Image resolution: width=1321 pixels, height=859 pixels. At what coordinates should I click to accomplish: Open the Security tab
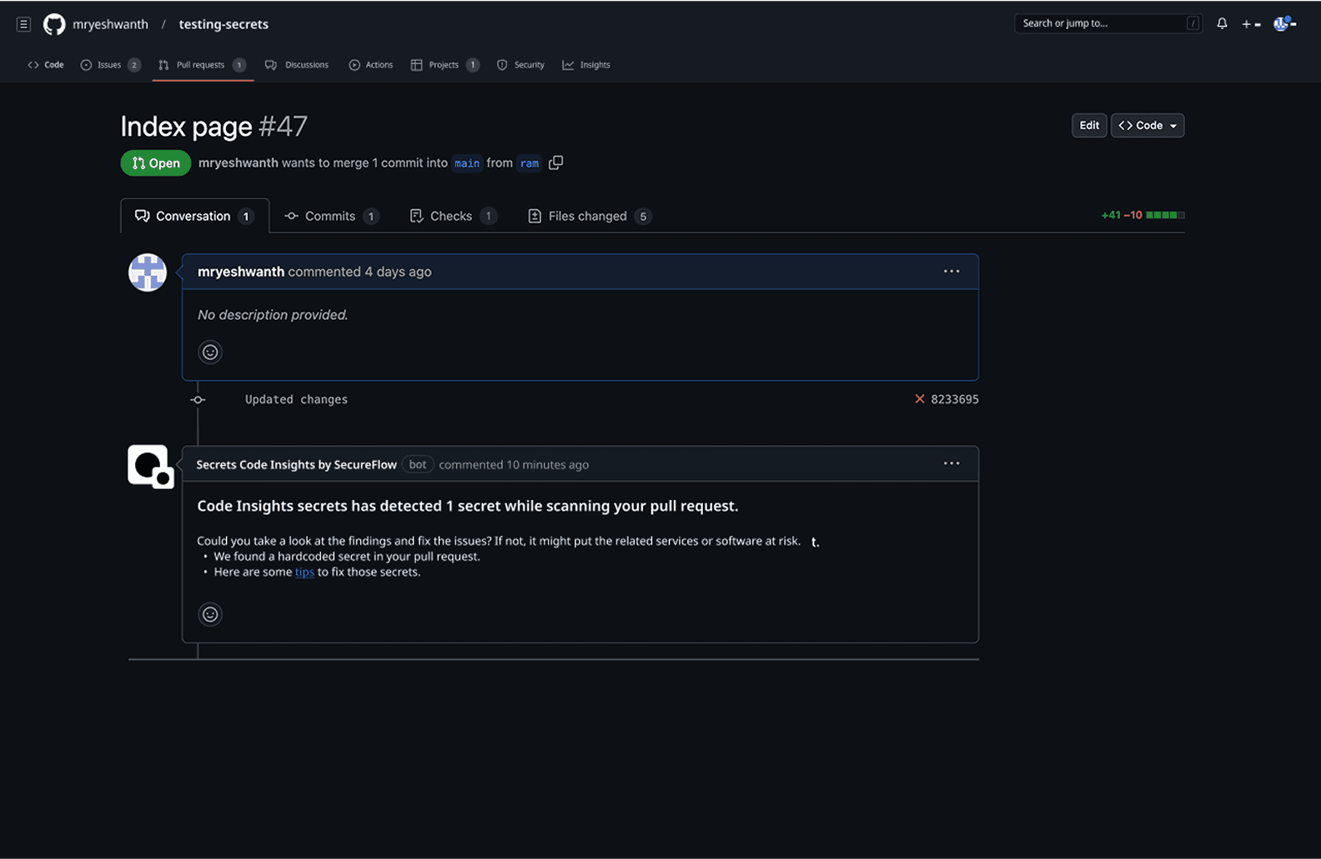coord(520,65)
